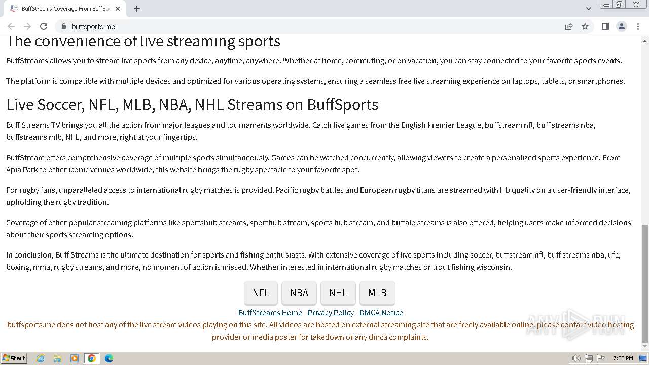649x365 pixels.
Task: Click the paragraph starting "Coverage of other popular"
Action: 318,229
